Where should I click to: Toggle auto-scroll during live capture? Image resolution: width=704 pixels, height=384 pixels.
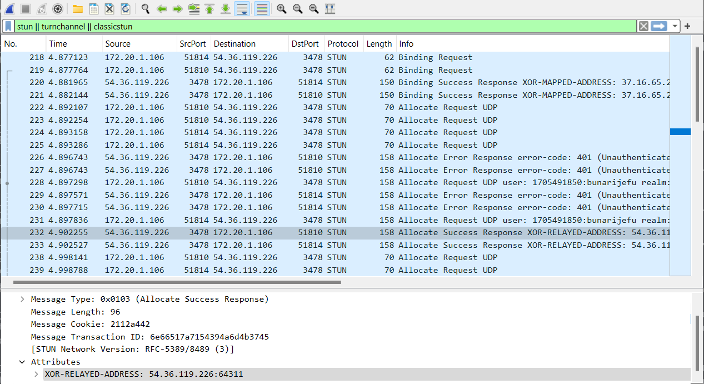click(242, 9)
